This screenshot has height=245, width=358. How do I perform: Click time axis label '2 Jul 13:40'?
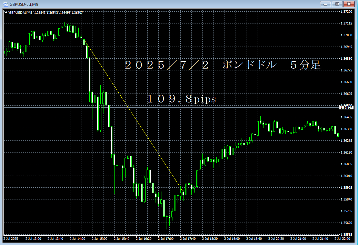click(56, 238)
